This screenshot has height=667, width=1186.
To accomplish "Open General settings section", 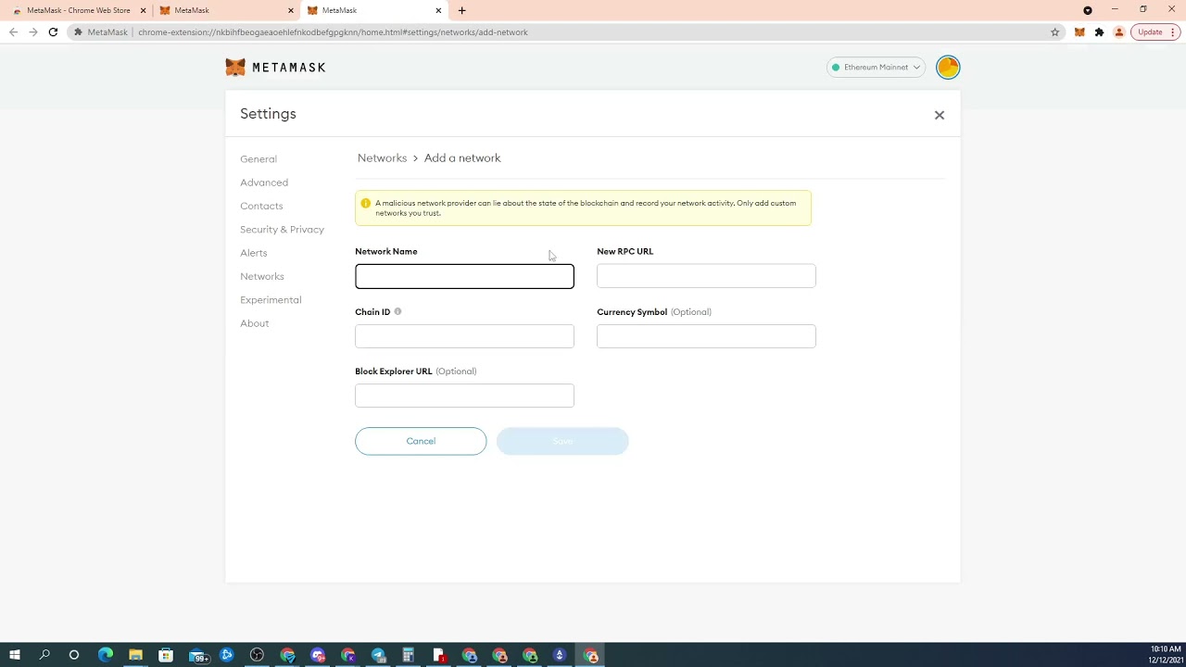I will (259, 159).
